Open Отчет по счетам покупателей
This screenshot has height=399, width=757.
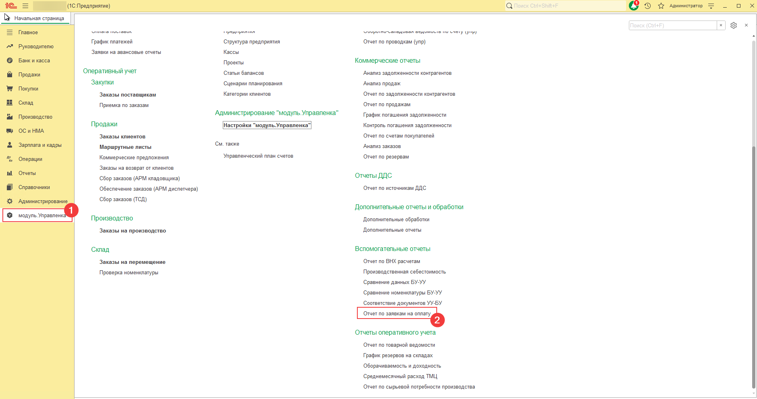pos(399,136)
